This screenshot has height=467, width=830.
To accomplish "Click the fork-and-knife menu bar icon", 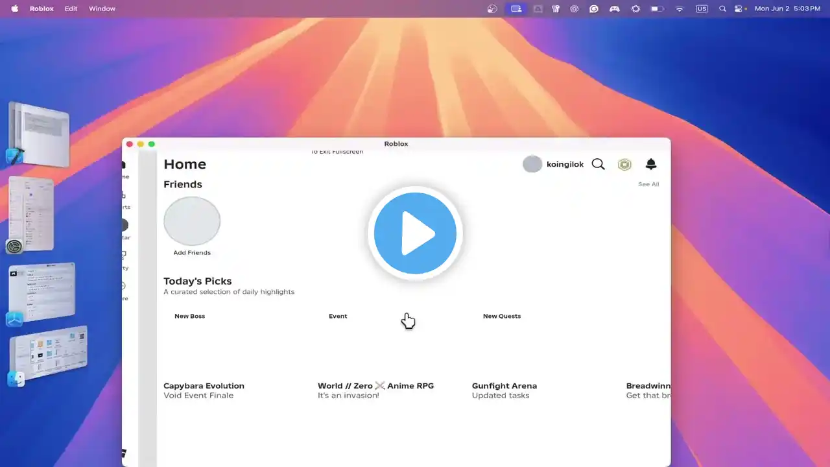I will (x=556, y=8).
